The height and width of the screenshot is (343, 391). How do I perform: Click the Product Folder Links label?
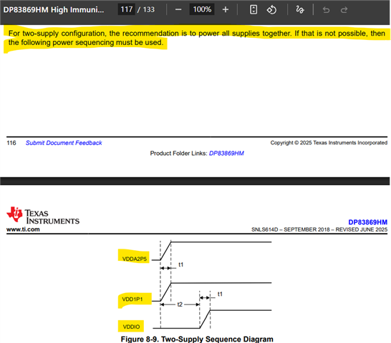click(178, 154)
